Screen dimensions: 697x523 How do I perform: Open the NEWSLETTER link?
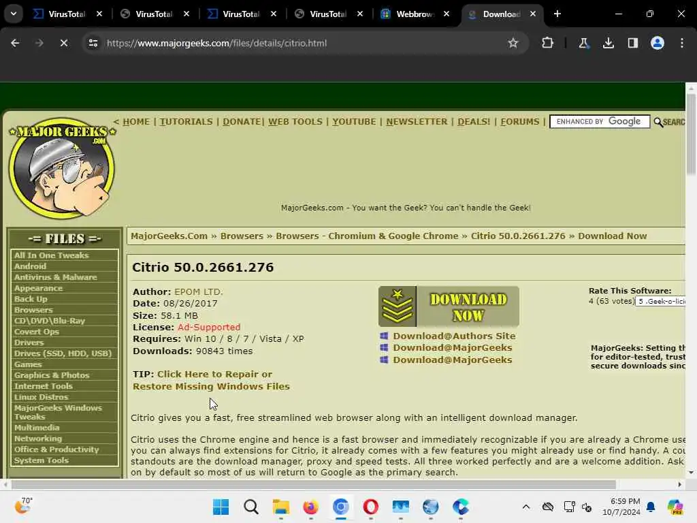pos(417,121)
